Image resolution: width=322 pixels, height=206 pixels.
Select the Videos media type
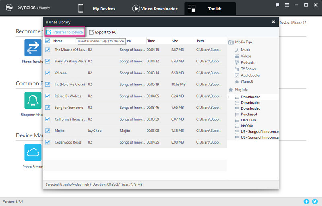(x=246, y=56)
